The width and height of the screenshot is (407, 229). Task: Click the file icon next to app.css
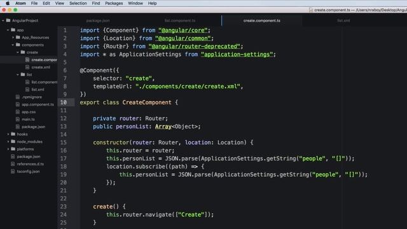click(x=18, y=112)
